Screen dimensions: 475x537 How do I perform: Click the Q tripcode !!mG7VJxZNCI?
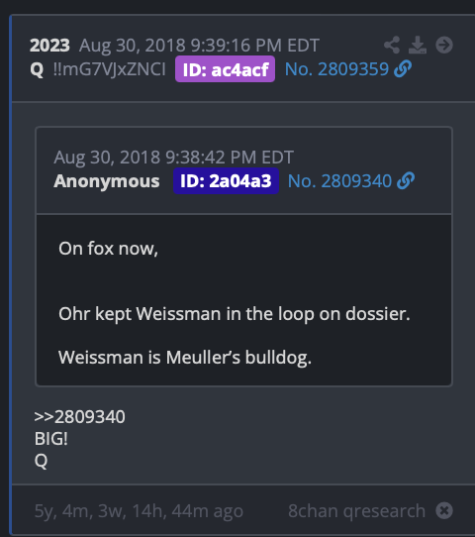pos(110,69)
